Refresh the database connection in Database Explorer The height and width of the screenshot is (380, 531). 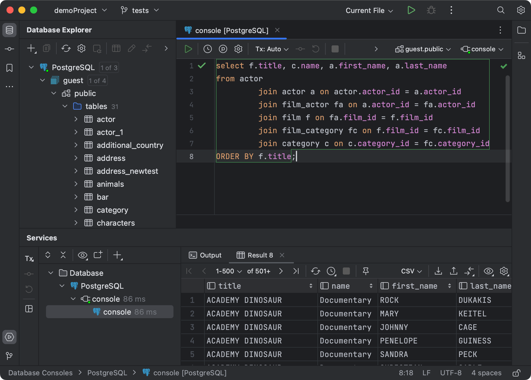(66, 48)
